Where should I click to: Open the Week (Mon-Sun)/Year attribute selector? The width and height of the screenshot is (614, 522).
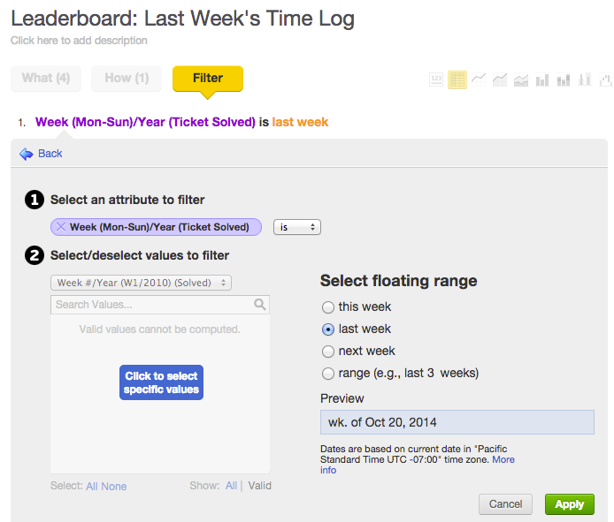[x=159, y=227]
